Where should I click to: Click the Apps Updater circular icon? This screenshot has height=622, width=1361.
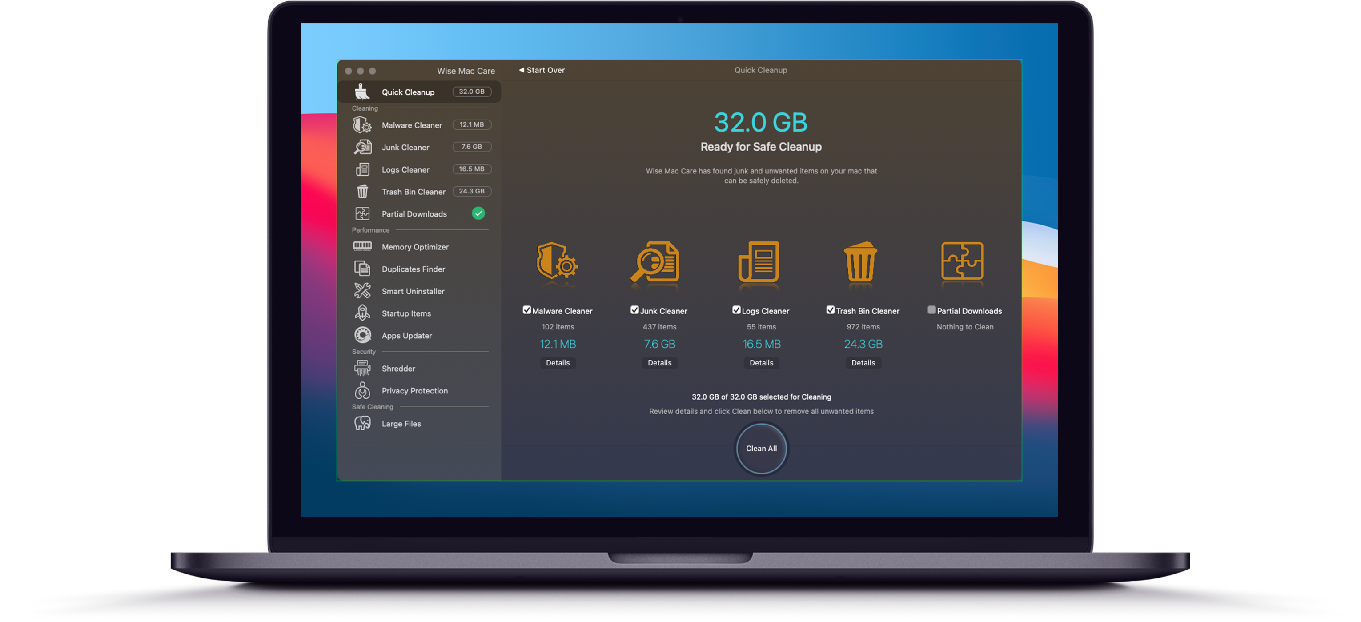click(362, 335)
